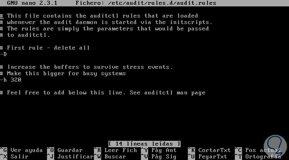
Task: Click ^R Leer Fich command
Action: click(115, 150)
